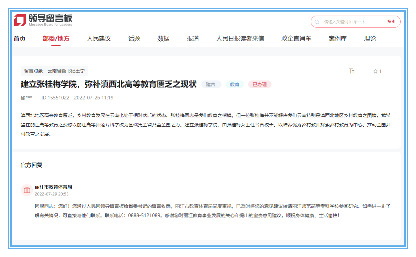The width and height of the screenshot is (416, 257).
Task: Click the font size Tт icon
Action: (351, 71)
